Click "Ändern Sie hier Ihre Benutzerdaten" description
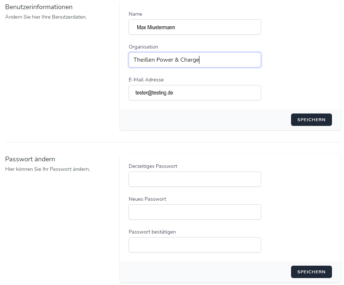The width and height of the screenshot is (344, 285). [46, 17]
